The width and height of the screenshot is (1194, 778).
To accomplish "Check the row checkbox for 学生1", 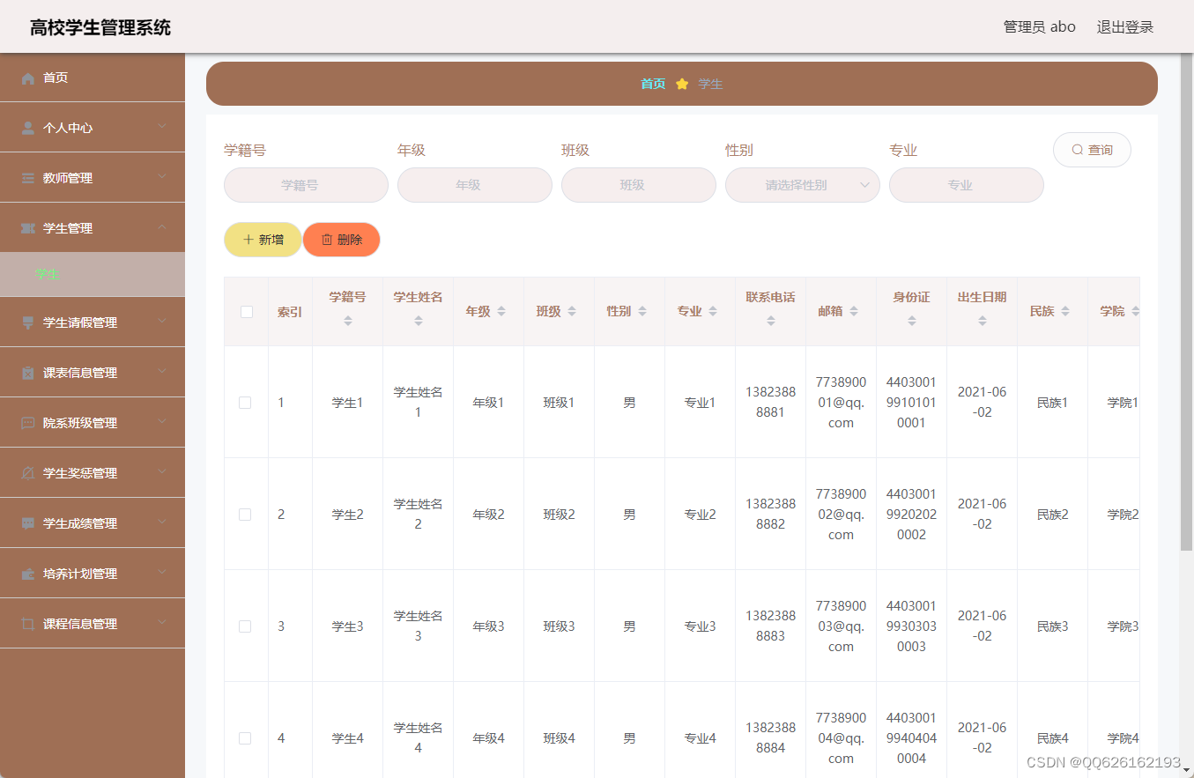I will click(x=245, y=403).
